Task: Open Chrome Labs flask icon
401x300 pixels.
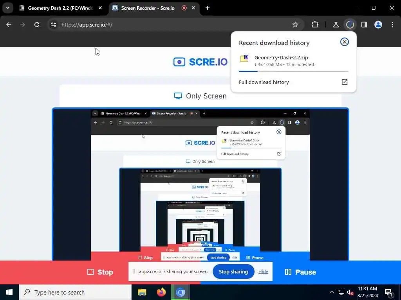Action: click(x=336, y=25)
